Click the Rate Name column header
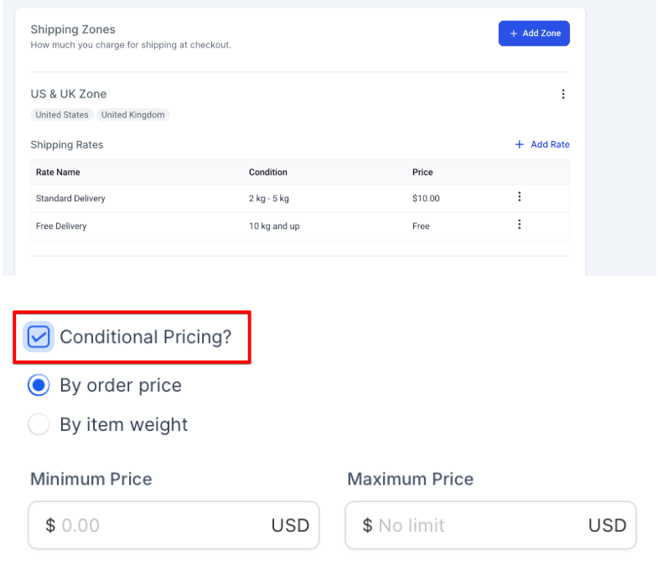This screenshot has width=658, height=566. coord(58,172)
